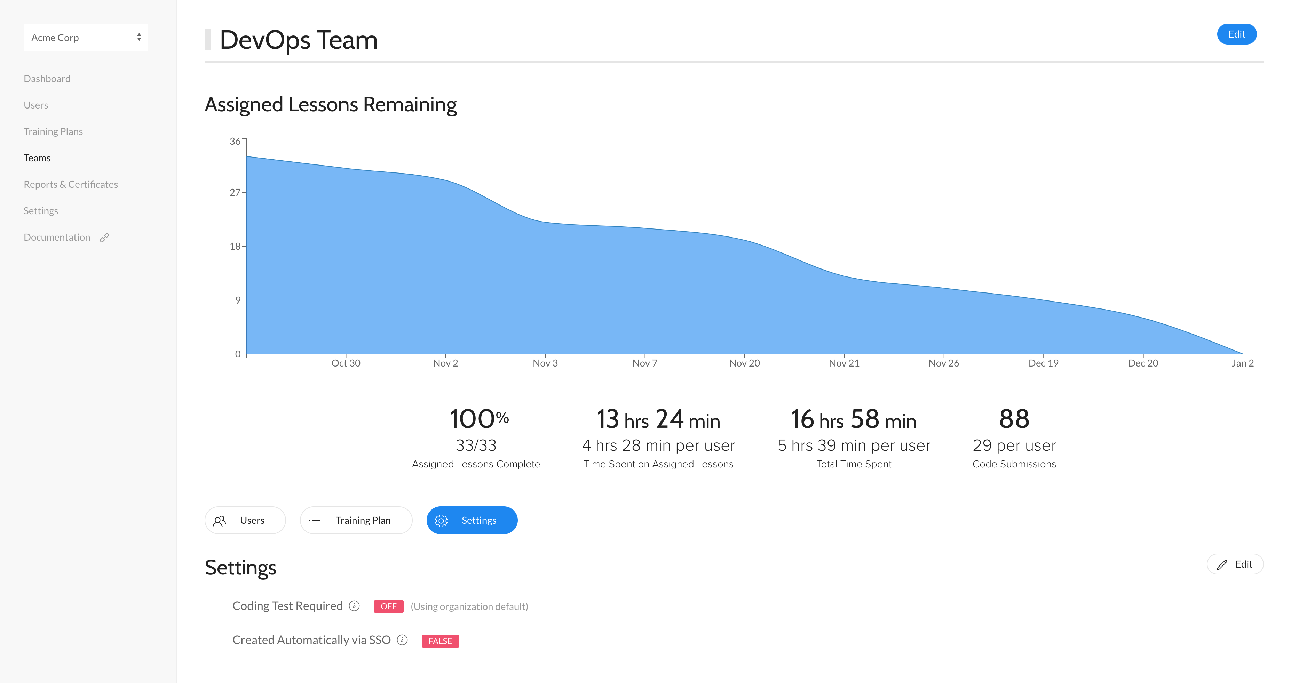1291x683 pixels.
Task: Click the 88 code submissions statistic
Action: click(x=1014, y=419)
